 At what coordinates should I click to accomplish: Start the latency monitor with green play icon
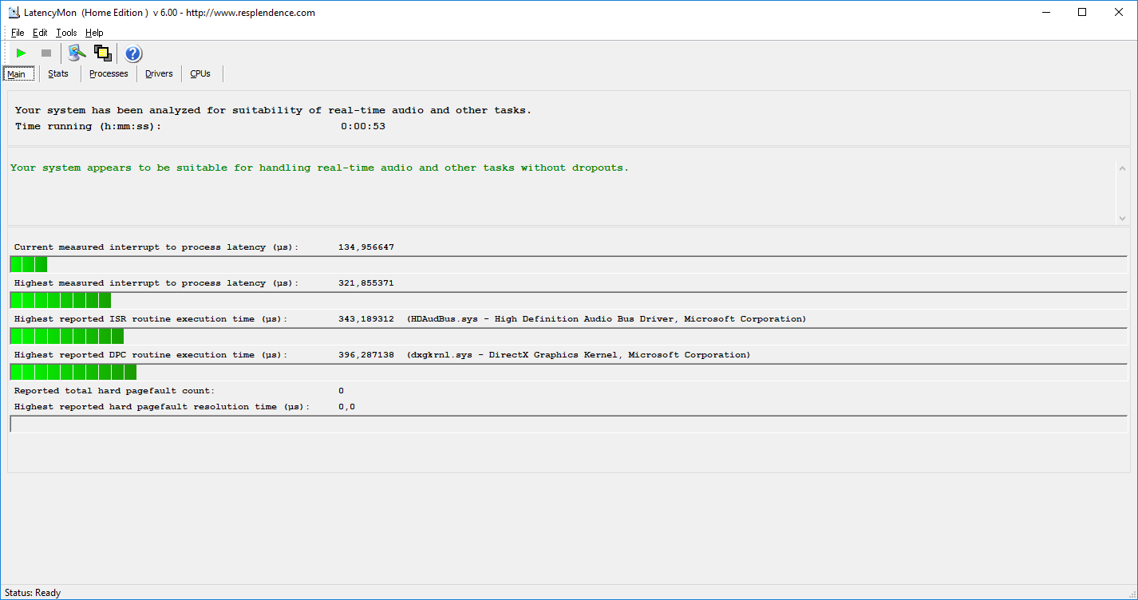click(x=22, y=53)
